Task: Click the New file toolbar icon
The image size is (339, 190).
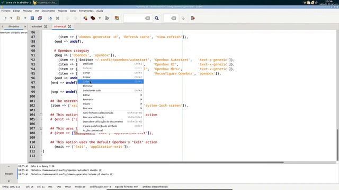Action: coord(5,18)
